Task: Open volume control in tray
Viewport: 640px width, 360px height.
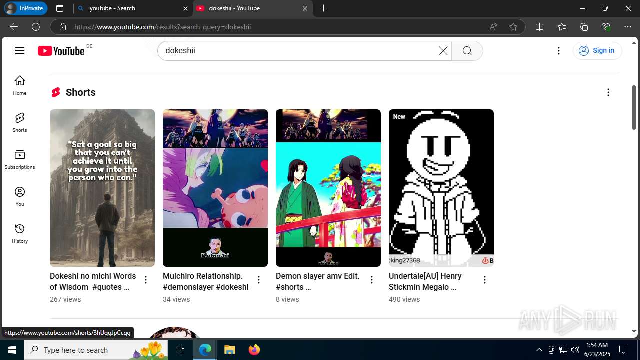Action: point(575,350)
